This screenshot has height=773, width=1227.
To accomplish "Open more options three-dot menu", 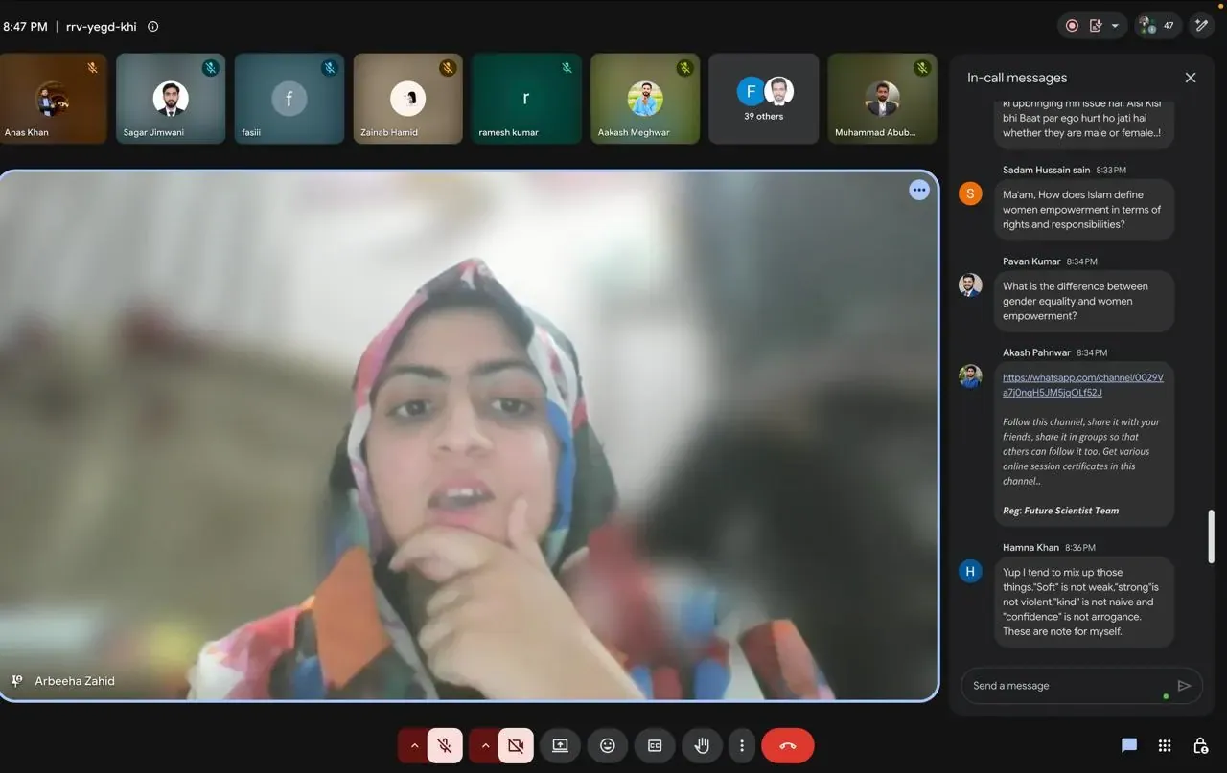I will [x=741, y=745].
